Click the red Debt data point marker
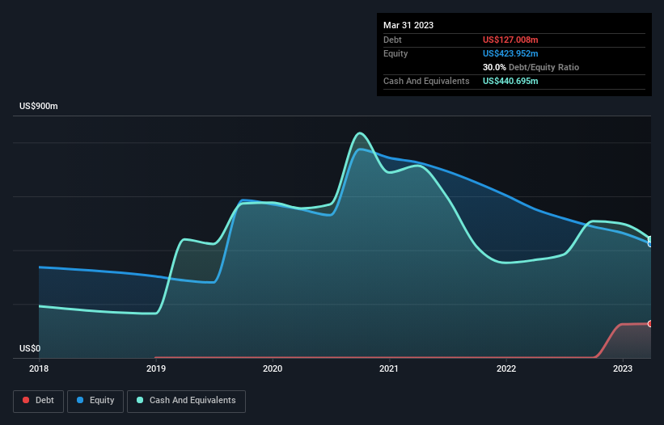664x425 pixels. point(650,324)
